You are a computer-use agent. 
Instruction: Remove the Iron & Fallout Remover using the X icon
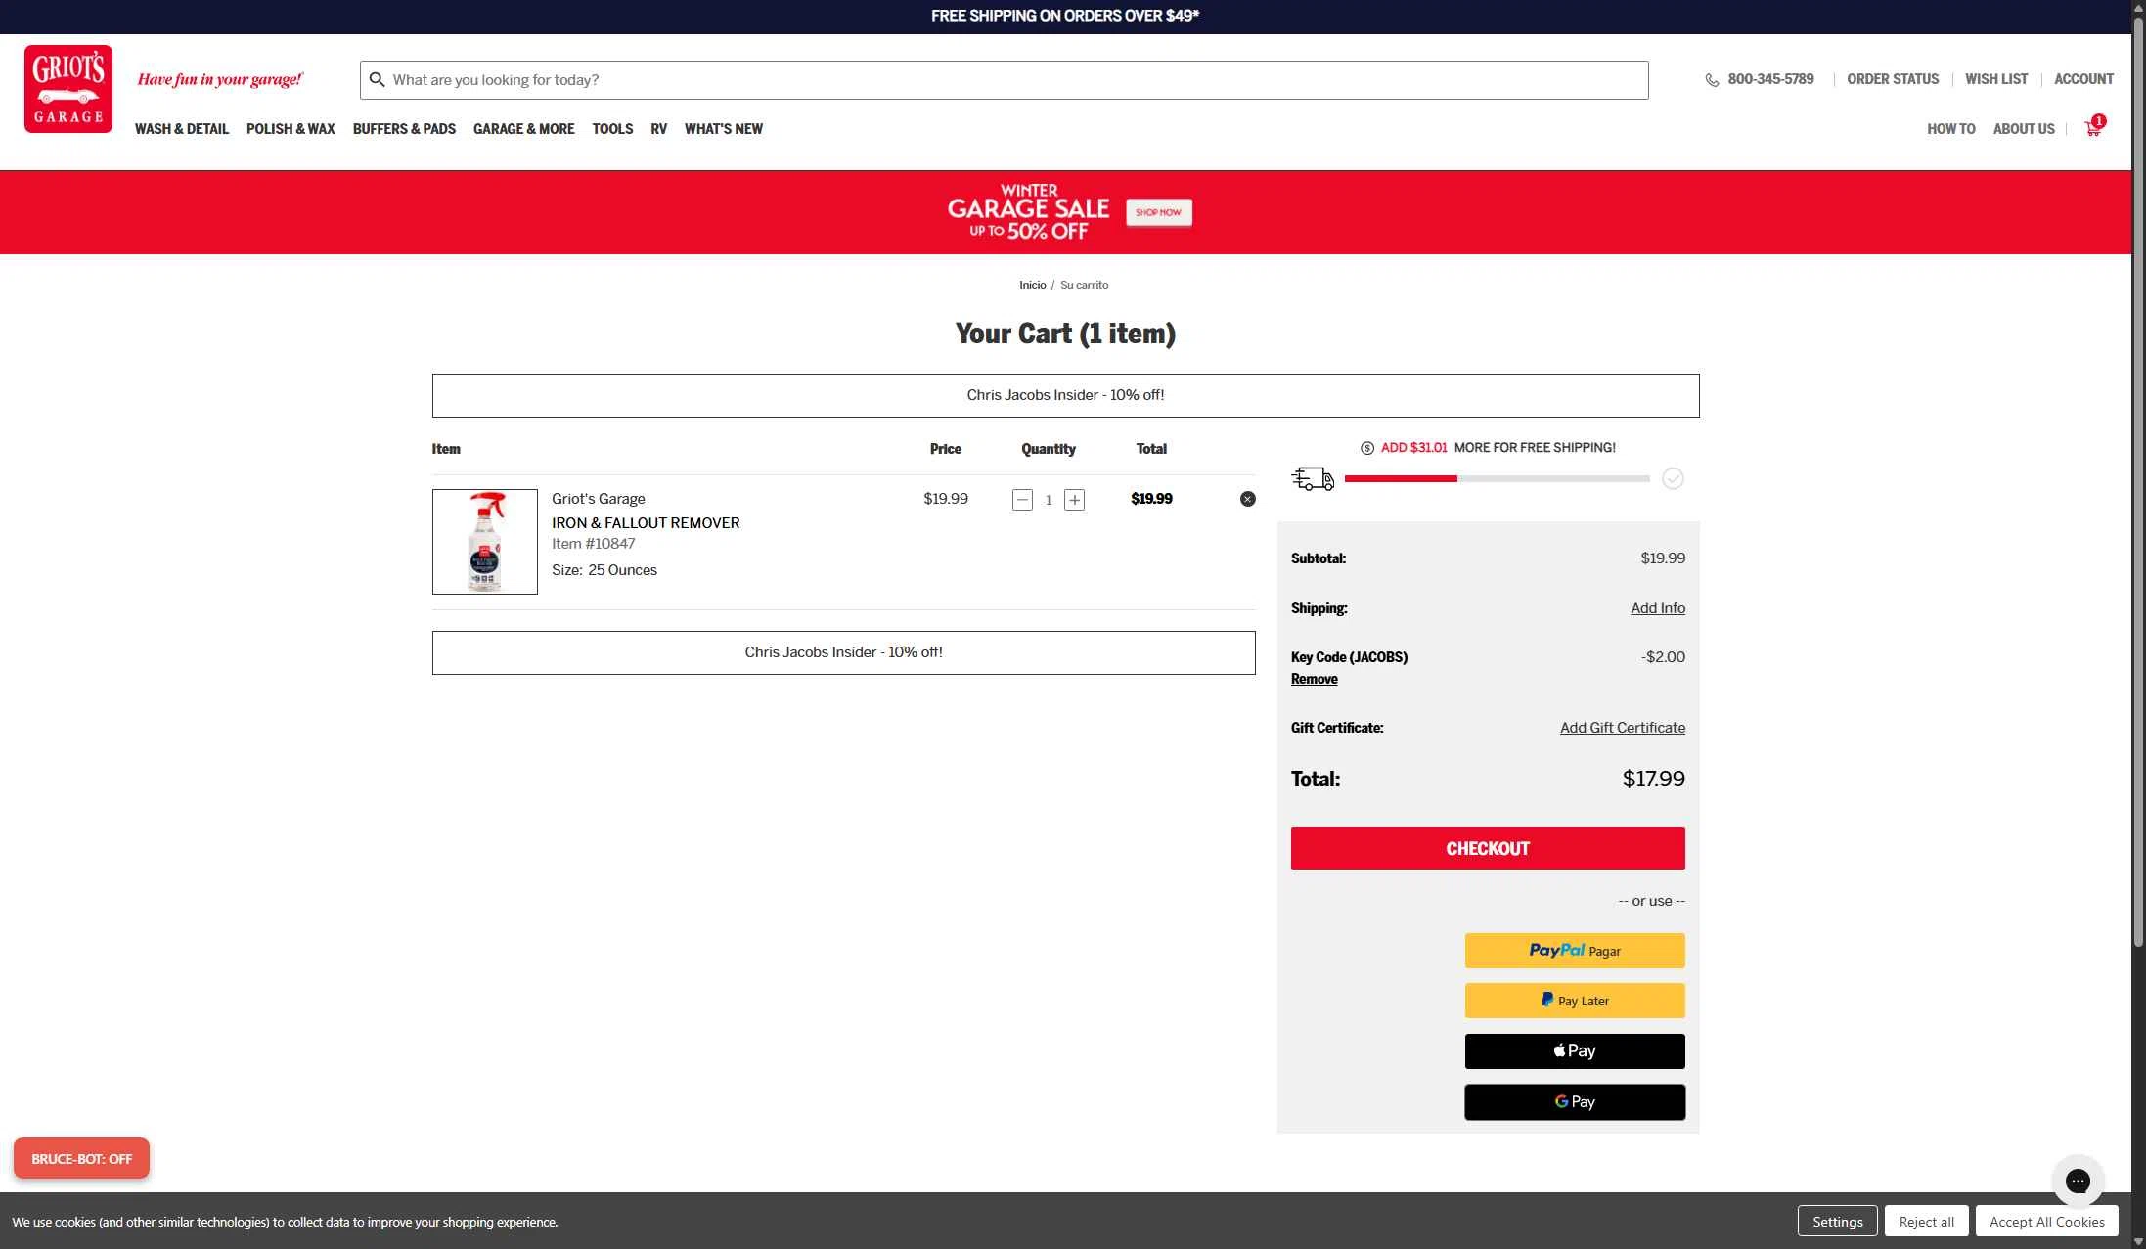click(1248, 499)
